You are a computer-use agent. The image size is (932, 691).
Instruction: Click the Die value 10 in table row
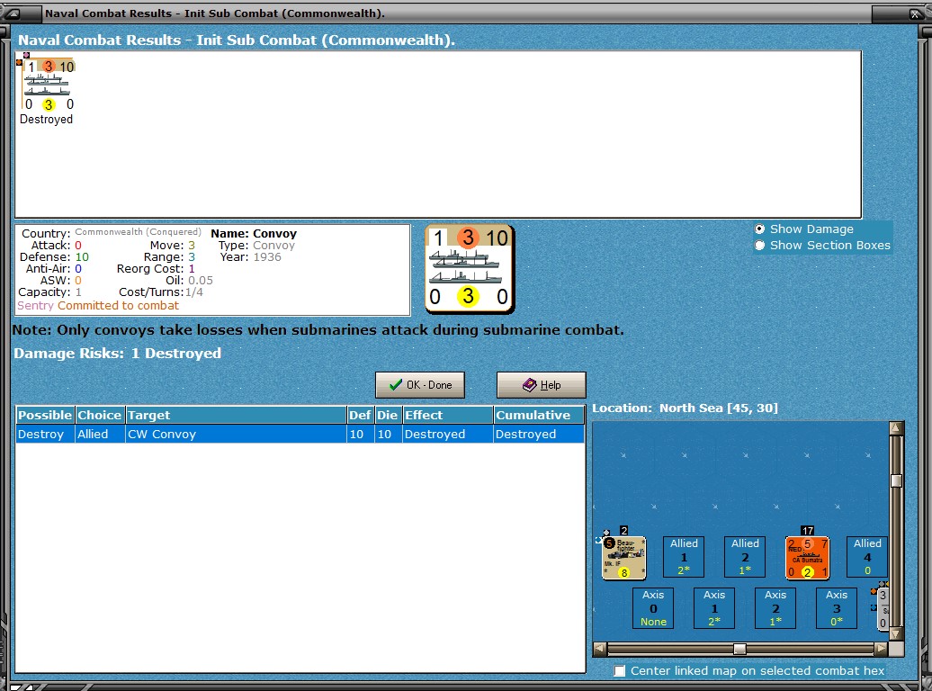coord(388,434)
